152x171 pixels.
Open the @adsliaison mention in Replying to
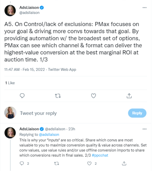[x=49, y=134]
